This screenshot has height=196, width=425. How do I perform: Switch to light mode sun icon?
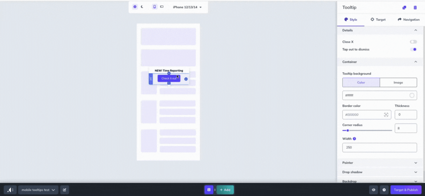pos(135,7)
